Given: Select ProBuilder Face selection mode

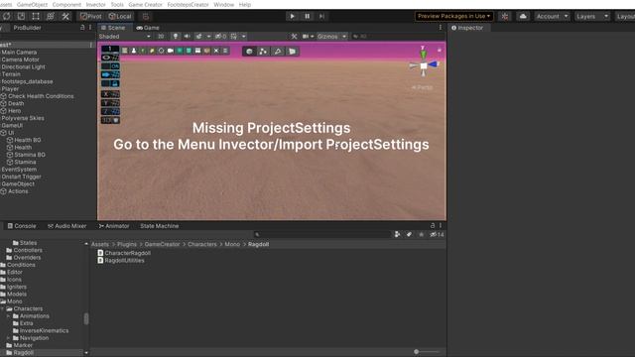Looking at the screenshot, I should (x=292, y=51).
